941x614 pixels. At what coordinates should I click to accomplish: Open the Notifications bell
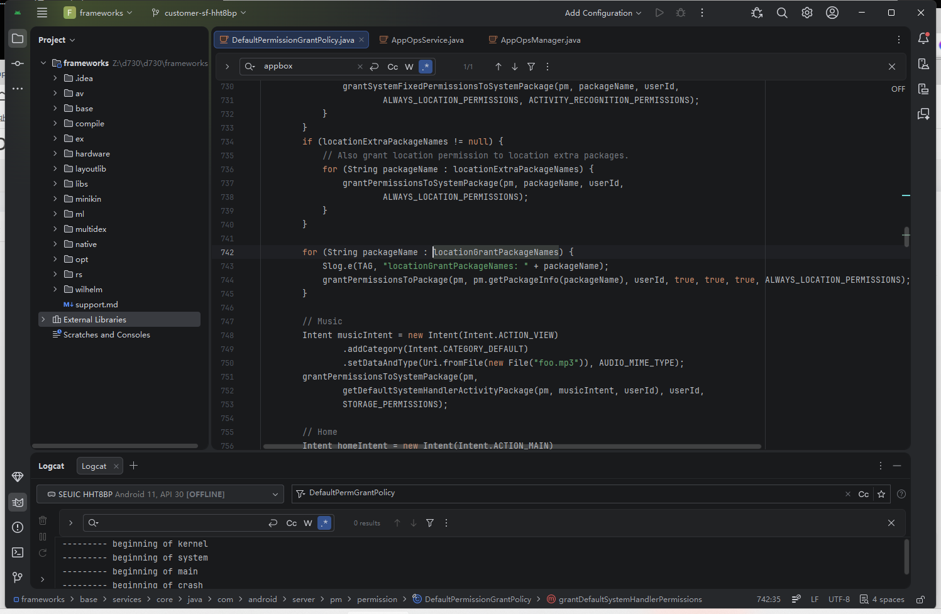(x=923, y=38)
